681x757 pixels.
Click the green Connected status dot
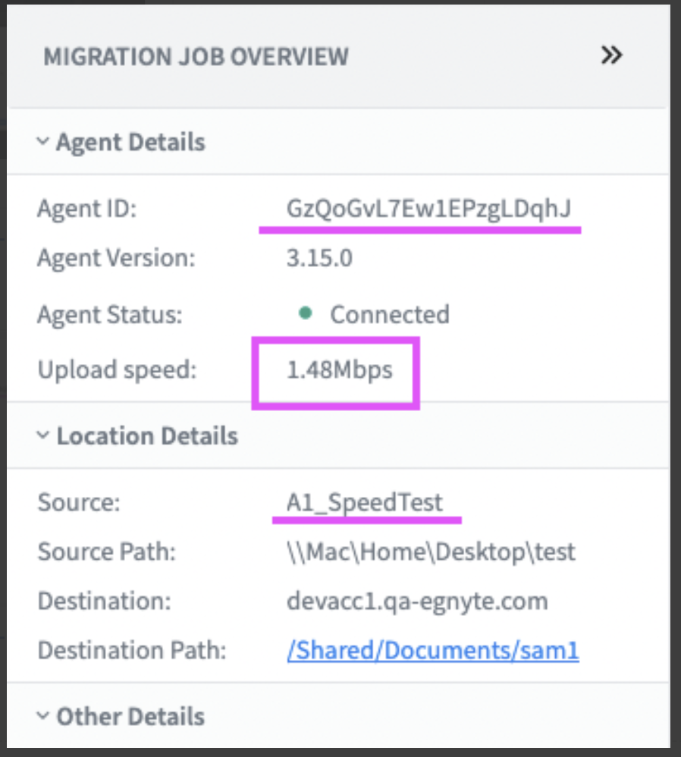point(305,313)
